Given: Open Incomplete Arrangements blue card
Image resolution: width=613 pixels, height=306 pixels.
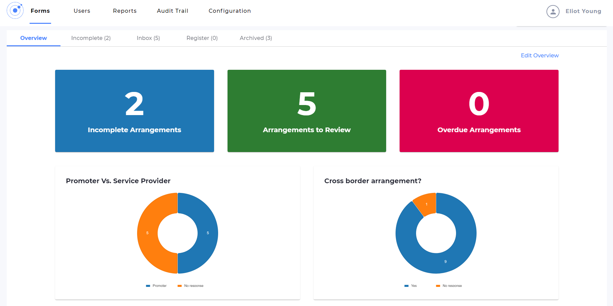Looking at the screenshot, I should click(134, 111).
